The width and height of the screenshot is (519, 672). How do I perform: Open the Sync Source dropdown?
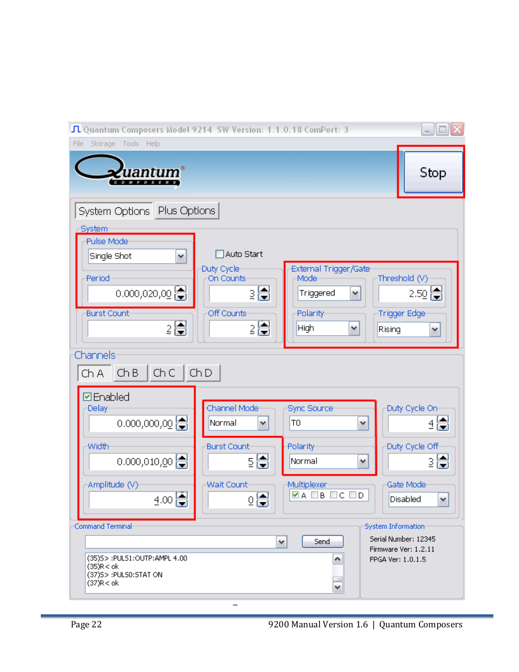pyautogui.click(x=363, y=423)
